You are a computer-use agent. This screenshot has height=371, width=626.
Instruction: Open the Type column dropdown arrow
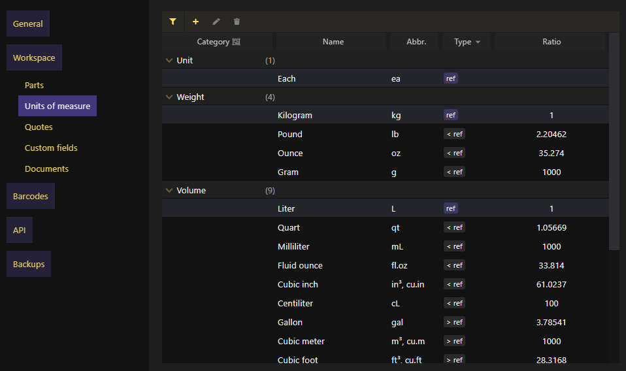478,42
